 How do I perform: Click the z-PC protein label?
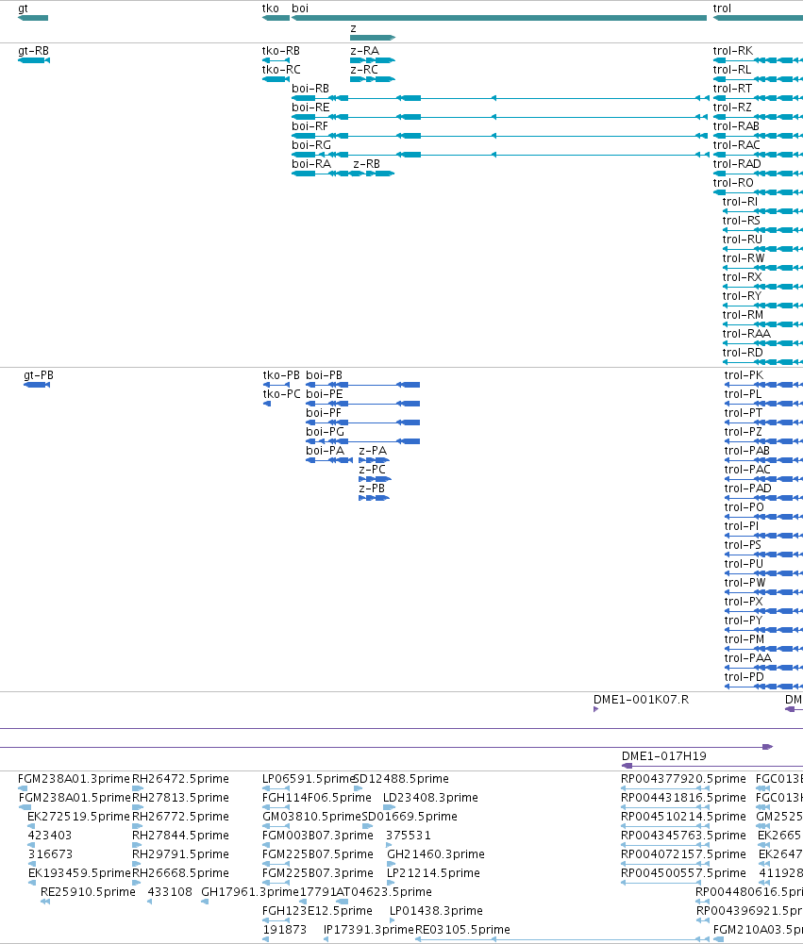point(373,470)
